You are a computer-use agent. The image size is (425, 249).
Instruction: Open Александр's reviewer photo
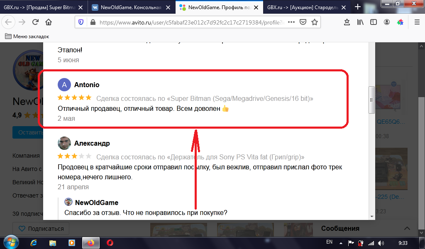[x=64, y=143]
